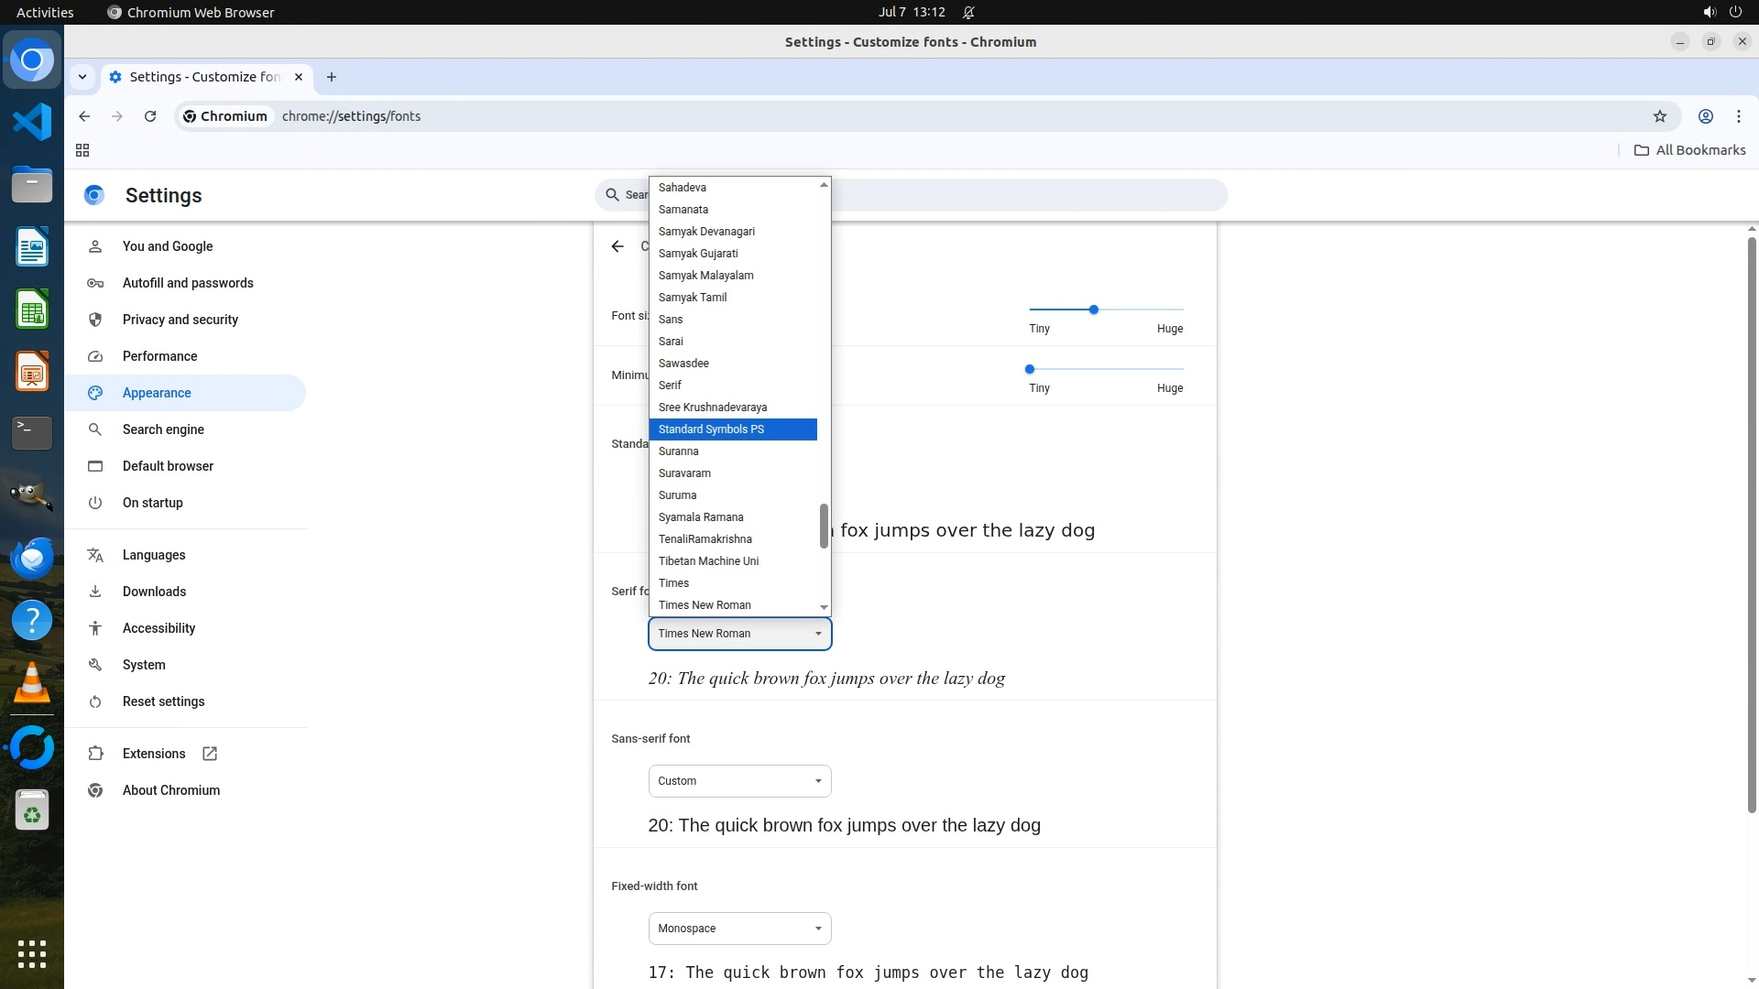
Task: Click the profile avatar icon
Action: (1705, 116)
